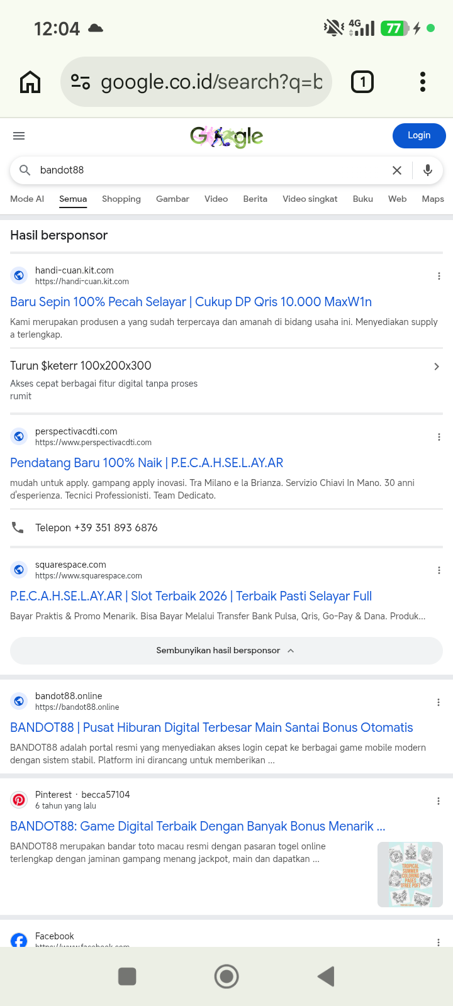Tap the https://www.squarespace.com URL text

[x=89, y=576]
